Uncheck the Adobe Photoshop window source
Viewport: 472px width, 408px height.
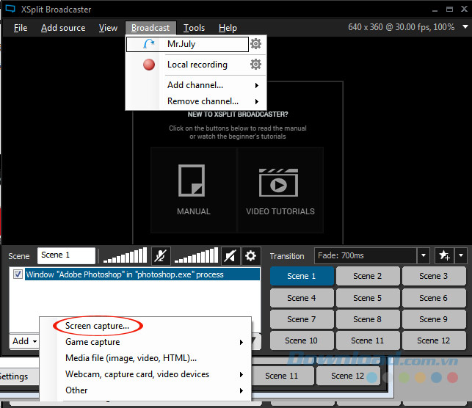(18, 274)
